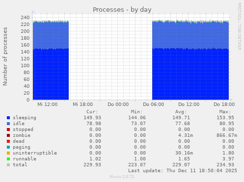Click the zombie legend color swatch
Screen dimensions: 244x182
(8, 135)
